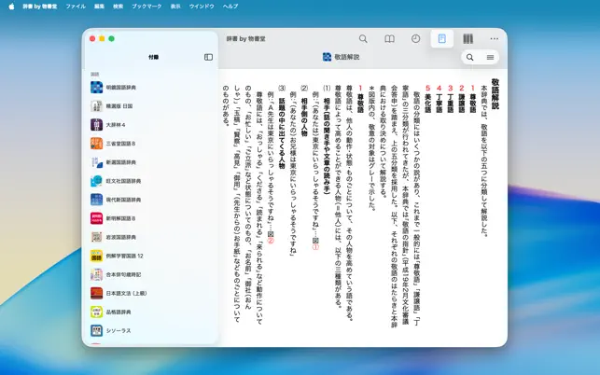Open the 表示 menu
Viewport: 600px width, 375px height.
175,7
